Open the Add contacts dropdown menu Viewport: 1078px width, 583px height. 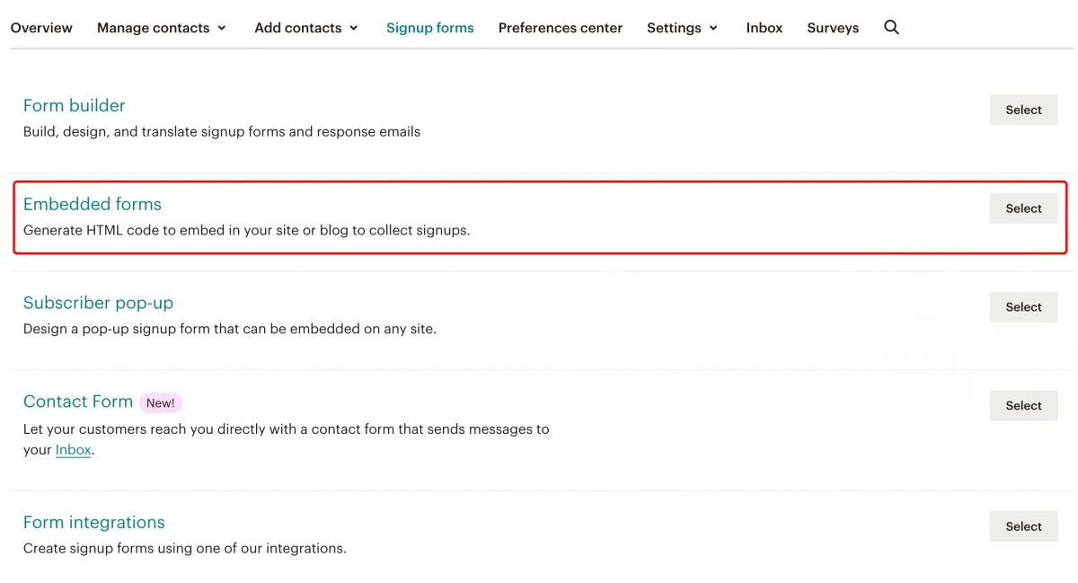pyautogui.click(x=306, y=28)
